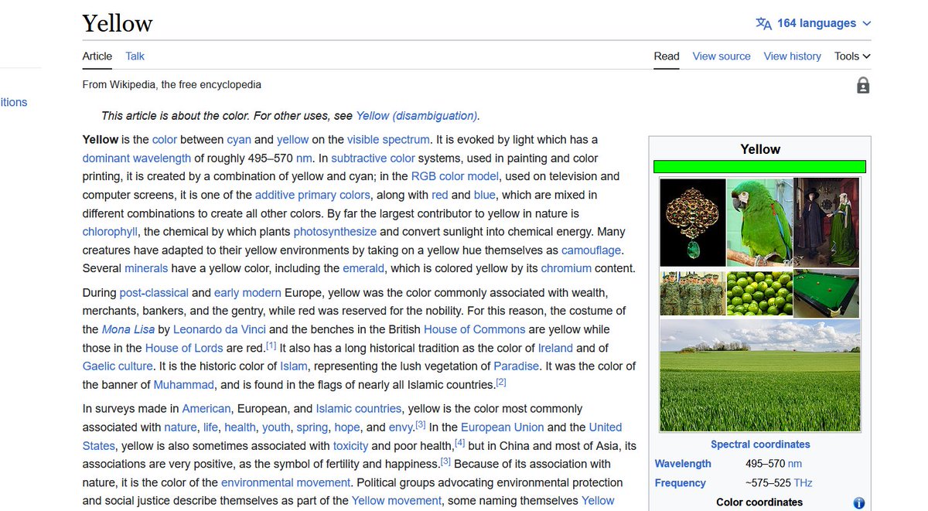Open the minerals link

146,269
